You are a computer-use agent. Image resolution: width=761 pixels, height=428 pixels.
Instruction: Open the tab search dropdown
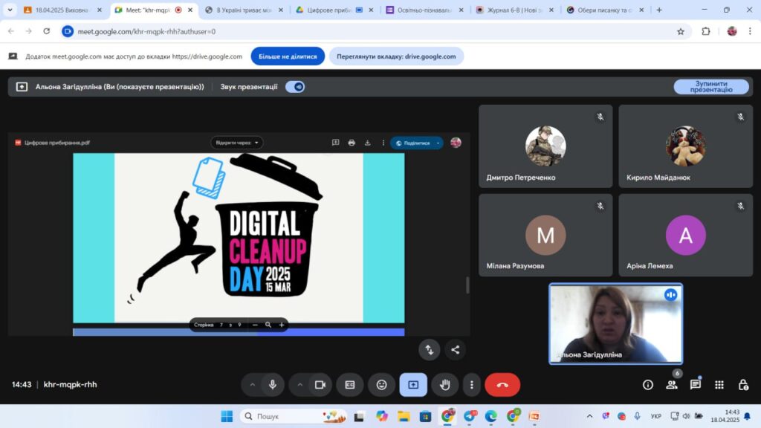click(10, 10)
